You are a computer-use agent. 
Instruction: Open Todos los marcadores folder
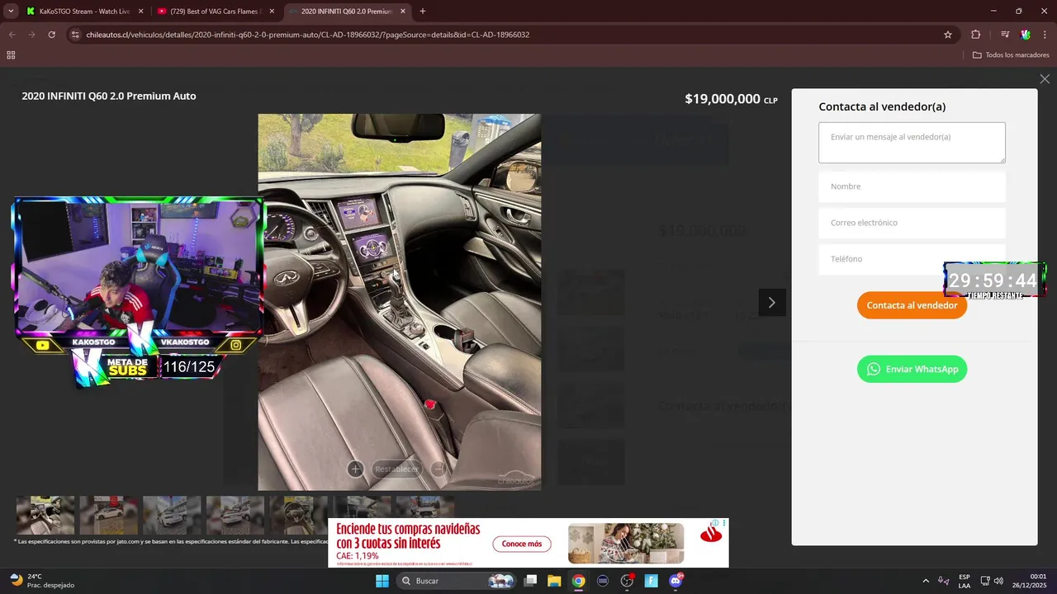pos(1011,55)
